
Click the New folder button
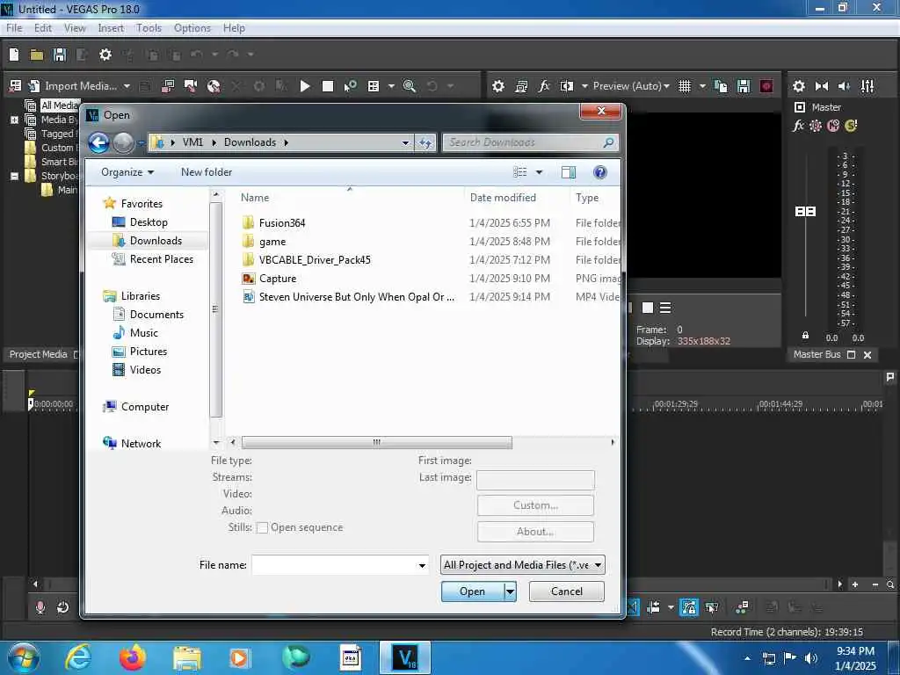click(x=207, y=172)
